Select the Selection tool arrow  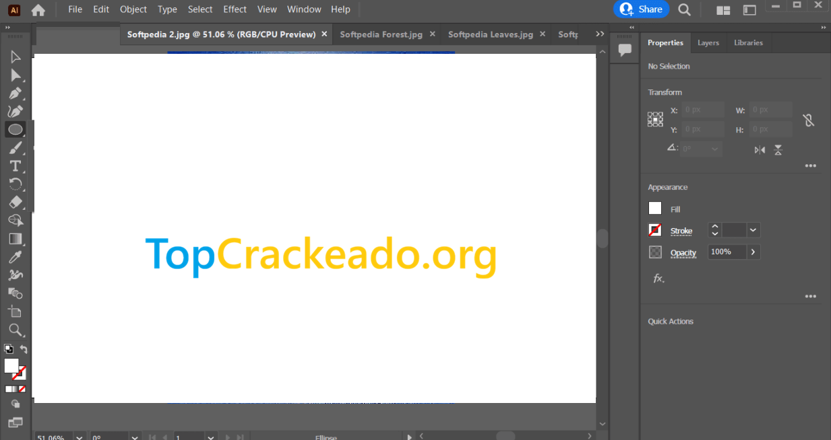[x=16, y=57]
